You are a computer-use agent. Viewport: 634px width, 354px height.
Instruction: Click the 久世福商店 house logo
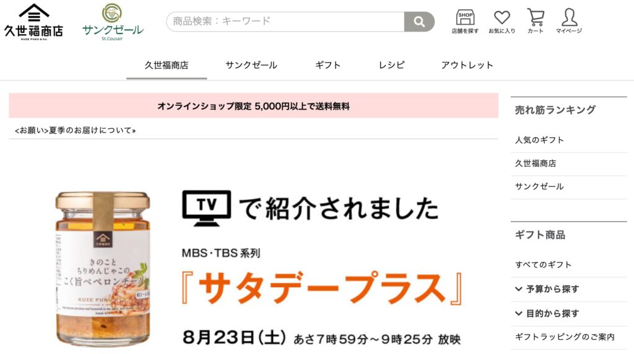33,22
